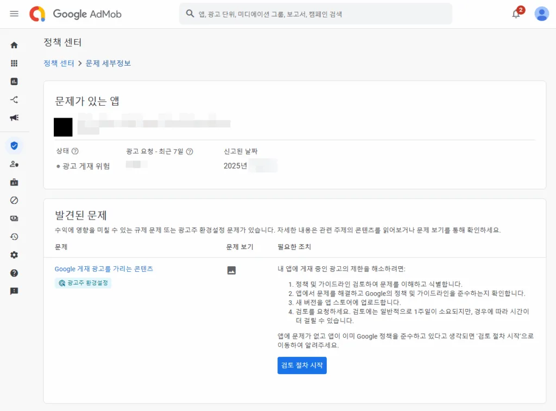
Task: Click the 문제 세부정보 breadcrumb
Action: (108, 63)
